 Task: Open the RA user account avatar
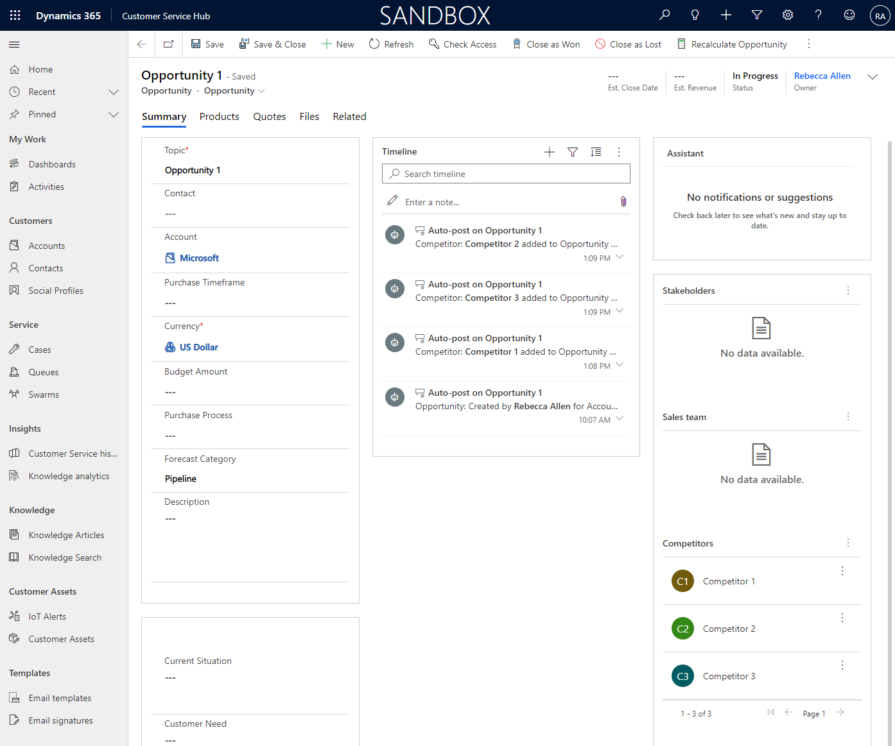coord(880,16)
